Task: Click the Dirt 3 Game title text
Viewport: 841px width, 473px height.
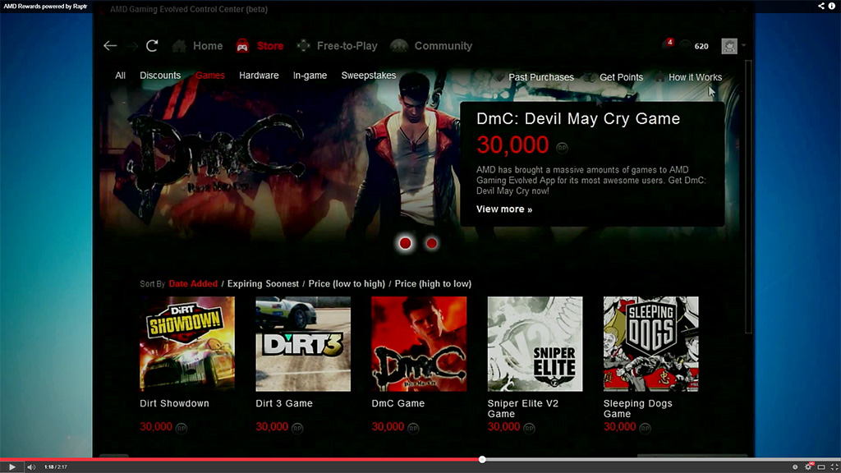Action: pyautogui.click(x=283, y=403)
